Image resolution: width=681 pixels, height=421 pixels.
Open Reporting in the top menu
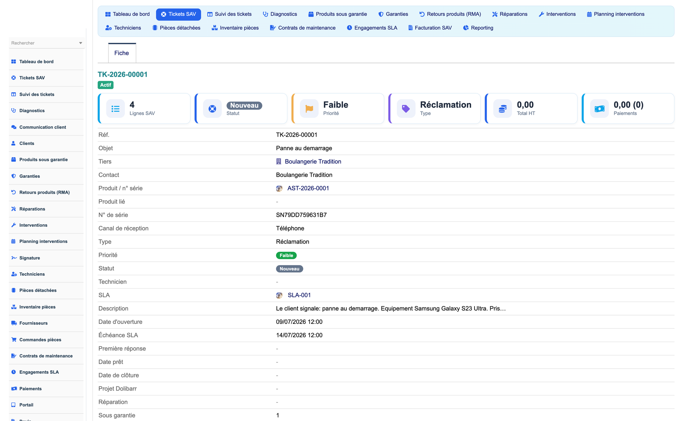(x=478, y=28)
